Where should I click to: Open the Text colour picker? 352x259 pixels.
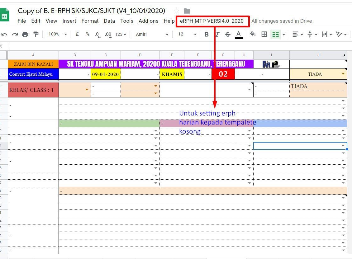(239, 35)
